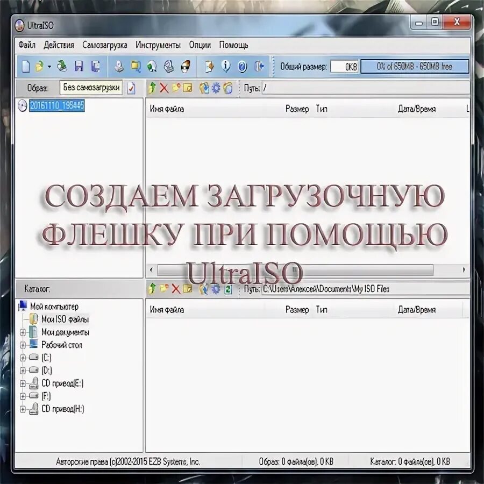Sort lower pane by Тип column

tap(322, 310)
